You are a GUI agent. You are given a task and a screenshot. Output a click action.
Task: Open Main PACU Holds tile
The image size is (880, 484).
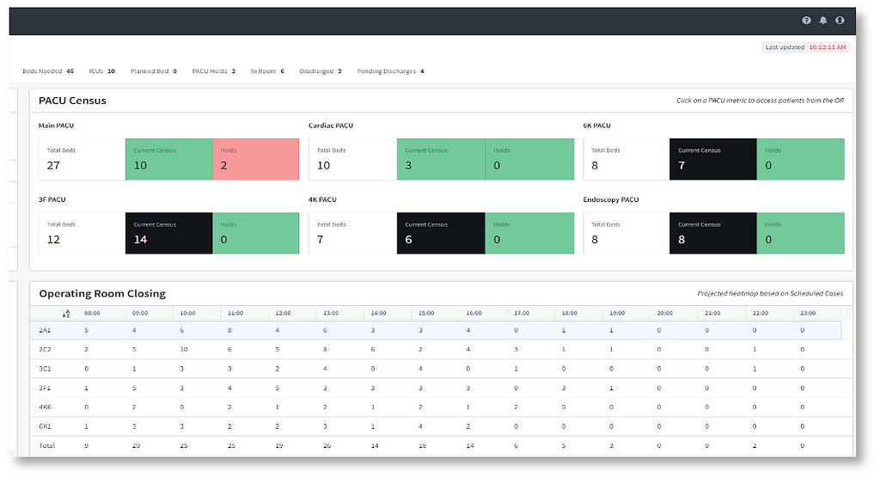(256, 159)
